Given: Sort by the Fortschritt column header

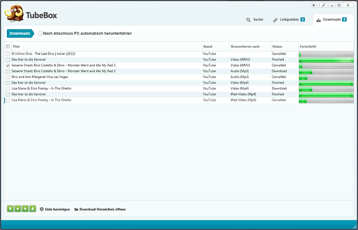Looking at the screenshot, I should [326, 46].
